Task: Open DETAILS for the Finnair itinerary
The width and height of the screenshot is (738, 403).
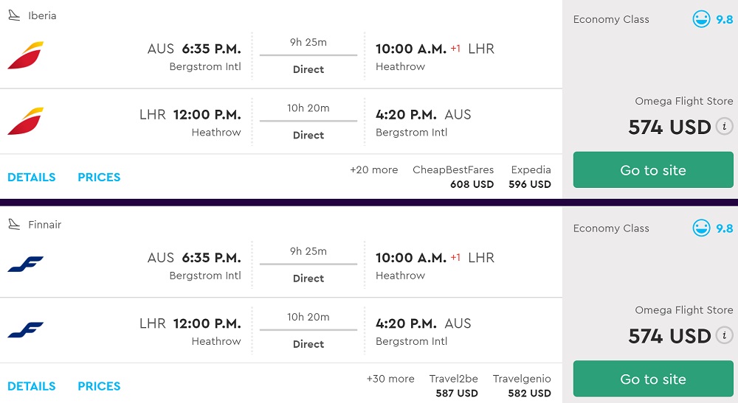Action: [x=32, y=387]
